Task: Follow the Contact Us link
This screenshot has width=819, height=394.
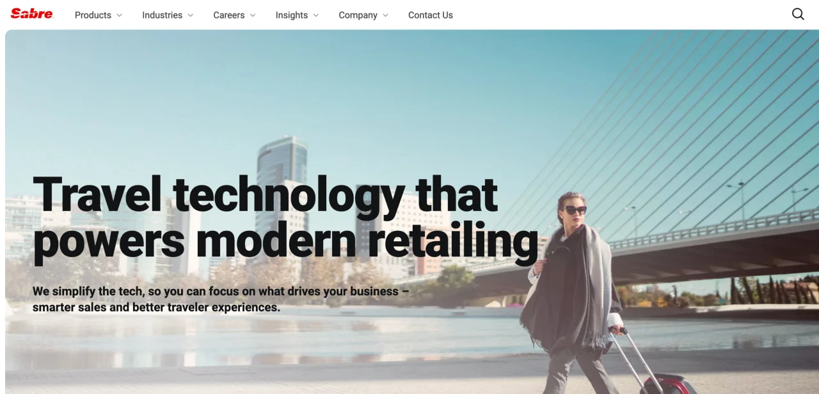Action: (x=431, y=15)
